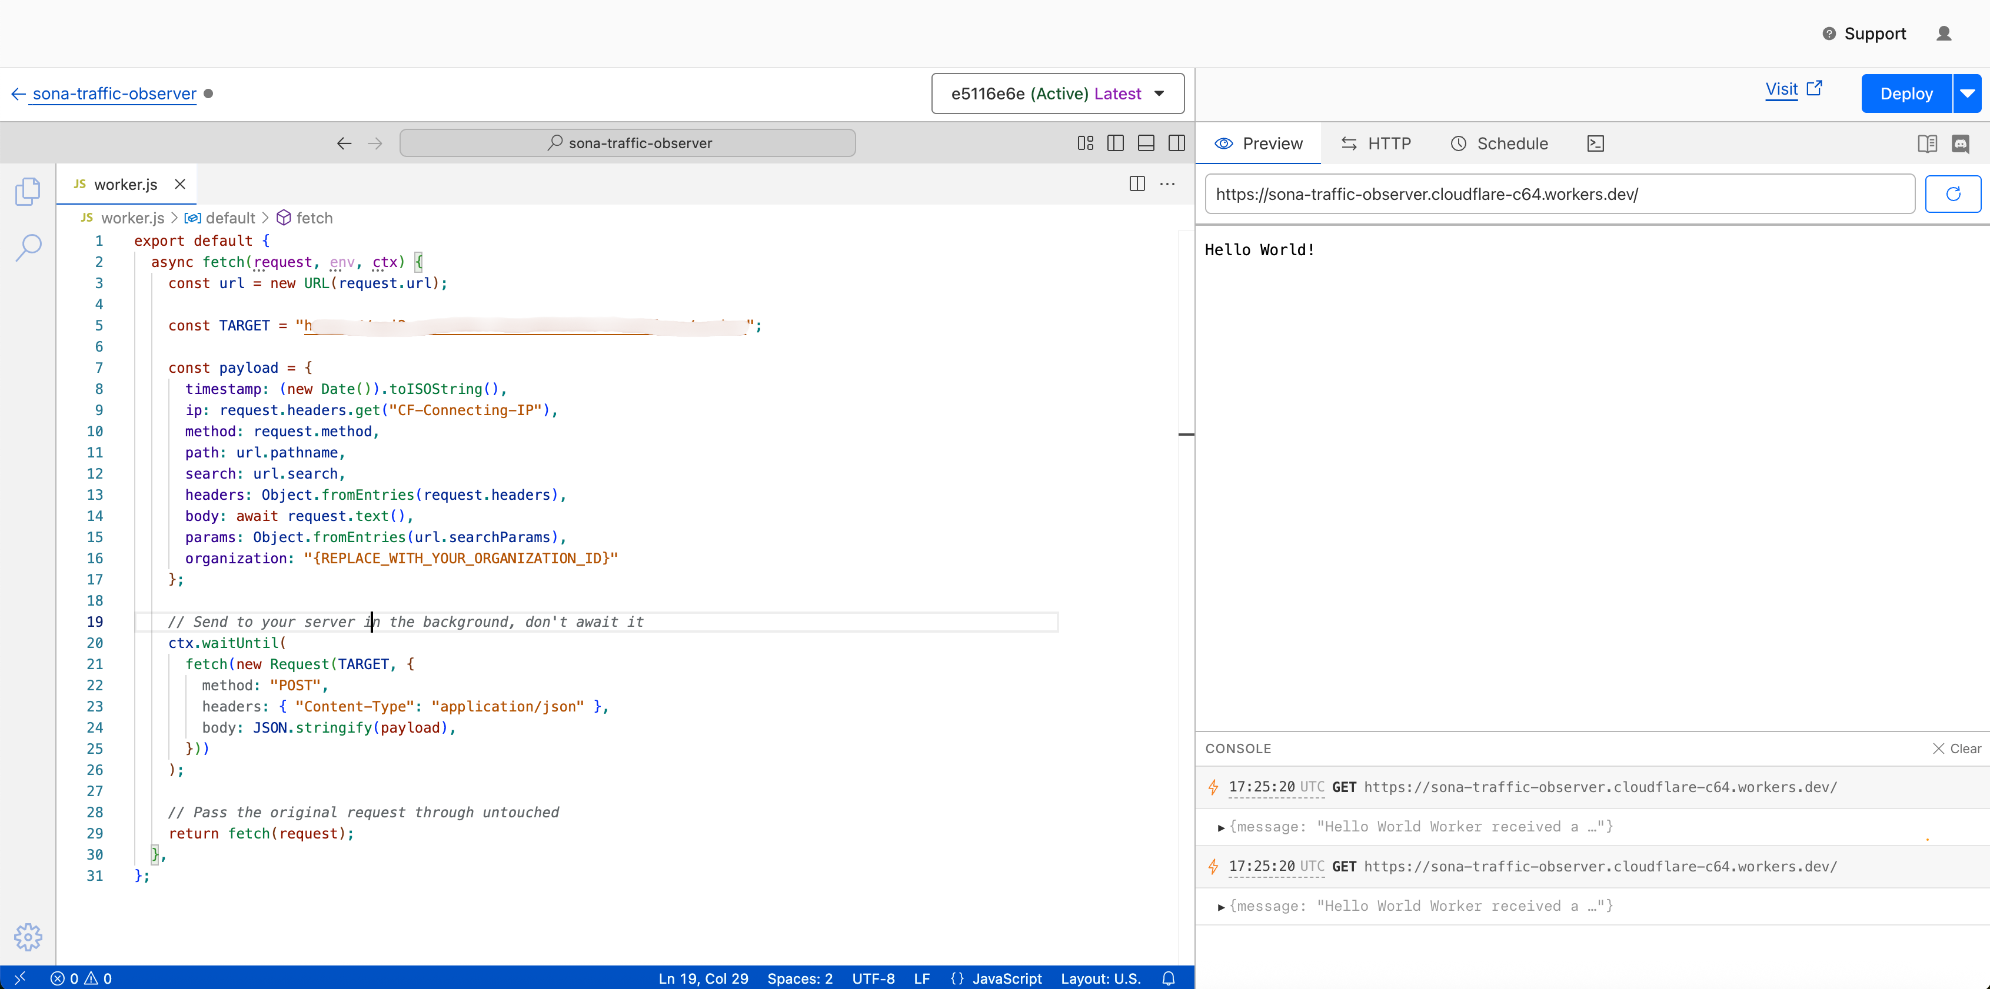This screenshot has height=989, width=1990.
Task: Switch to the Schedule tab
Action: tap(1499, 143)
